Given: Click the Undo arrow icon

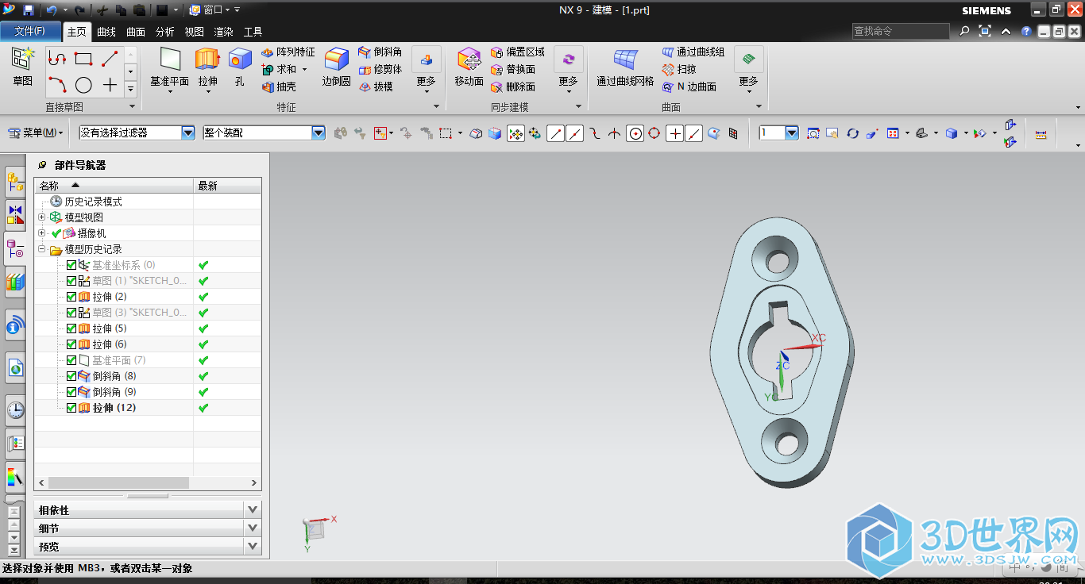Looking at the screenshot, I should pos(52,10).
